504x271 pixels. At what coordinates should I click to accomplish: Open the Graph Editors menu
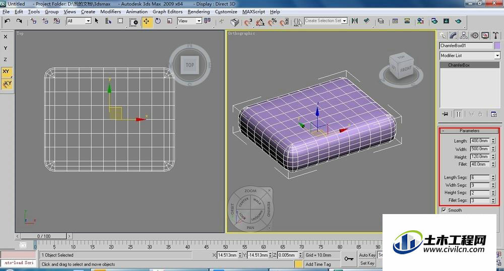167,12
